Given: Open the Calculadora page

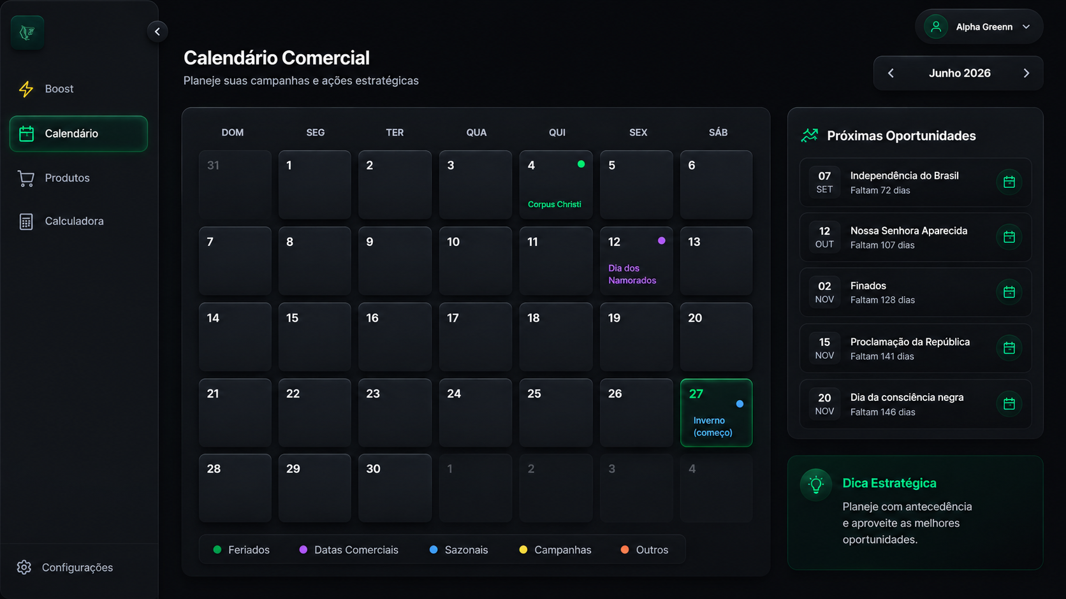Looking at the screenshot, I should 78,221.
